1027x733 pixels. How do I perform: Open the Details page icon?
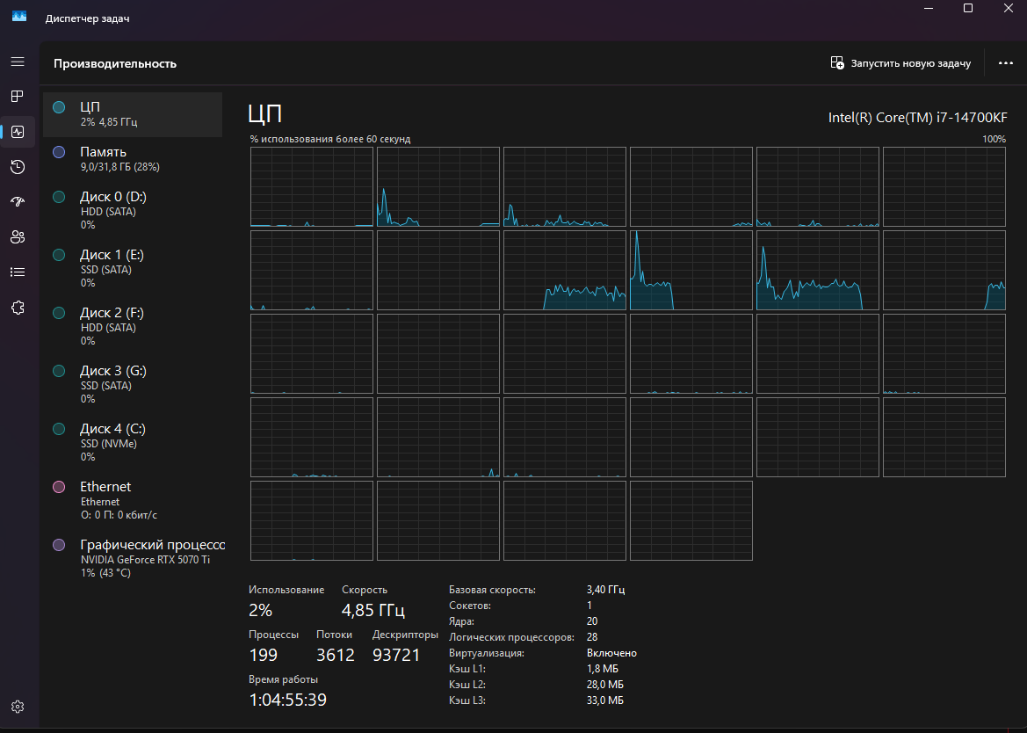[18, 272]
